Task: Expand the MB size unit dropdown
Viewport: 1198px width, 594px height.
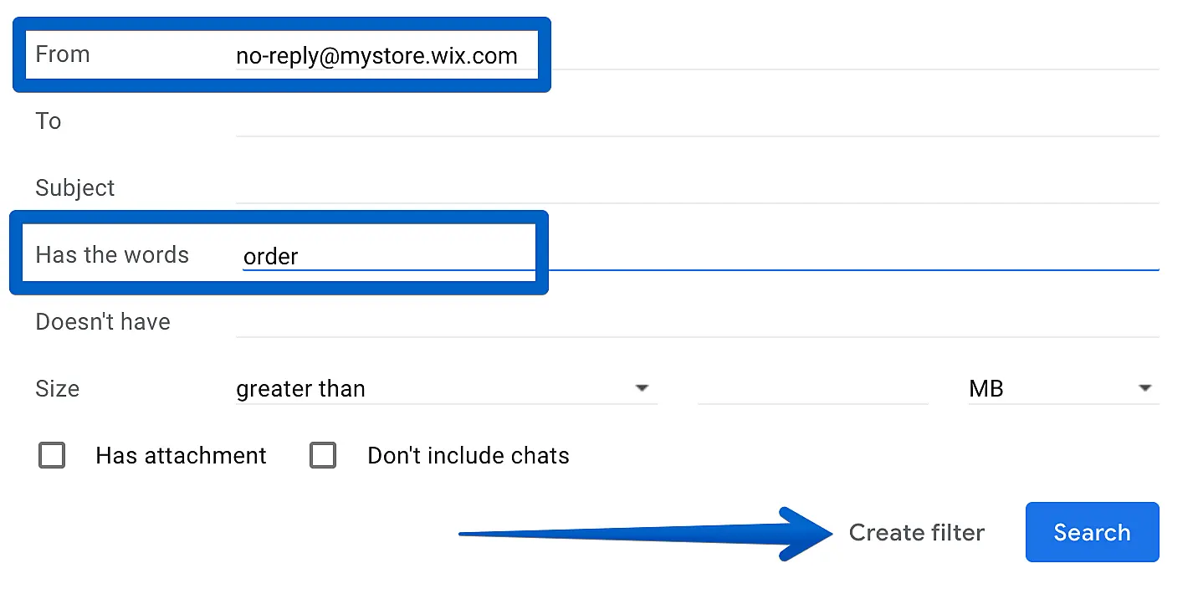Action: coord(1062,389)
